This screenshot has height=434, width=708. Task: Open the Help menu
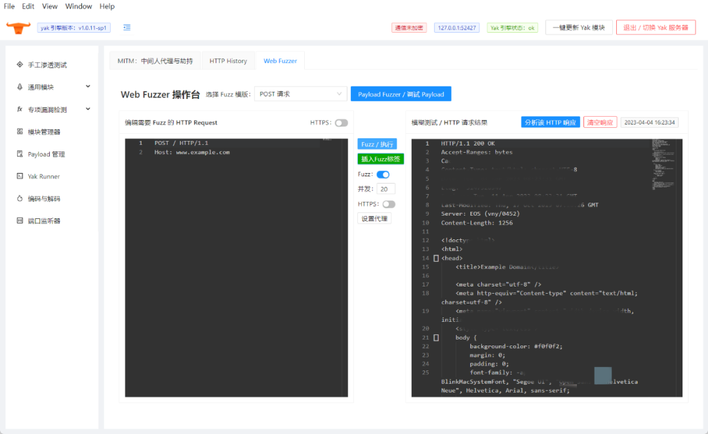click(107, 7)
